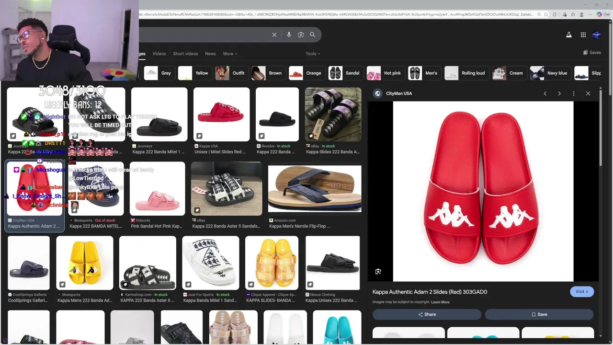Go to next image in preview panel
613x345 pixels.
[x=559, y=93]
